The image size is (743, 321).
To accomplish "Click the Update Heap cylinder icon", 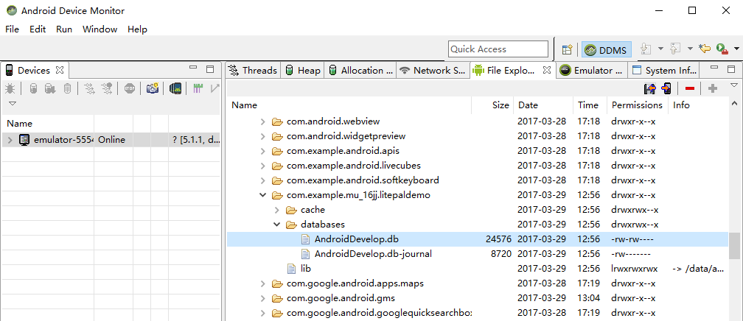I will (33, 88).
